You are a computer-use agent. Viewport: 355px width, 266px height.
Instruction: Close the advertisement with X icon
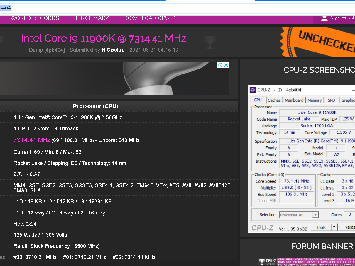click(226, 65)
